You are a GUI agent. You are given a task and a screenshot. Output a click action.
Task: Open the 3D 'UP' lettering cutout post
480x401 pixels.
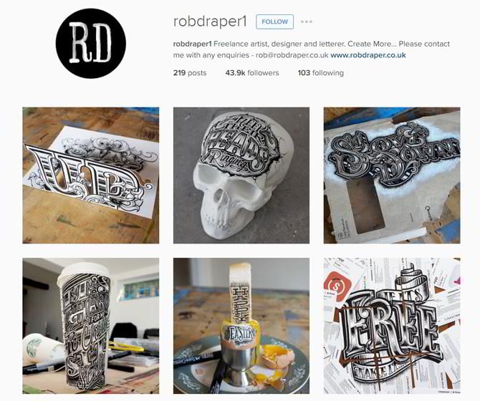click(90, 175)
